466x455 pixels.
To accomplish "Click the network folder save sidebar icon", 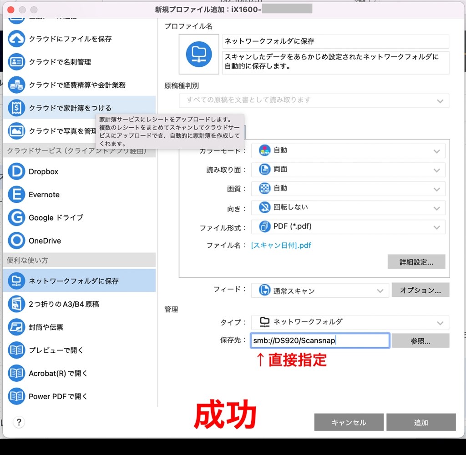I will point(16,281).
